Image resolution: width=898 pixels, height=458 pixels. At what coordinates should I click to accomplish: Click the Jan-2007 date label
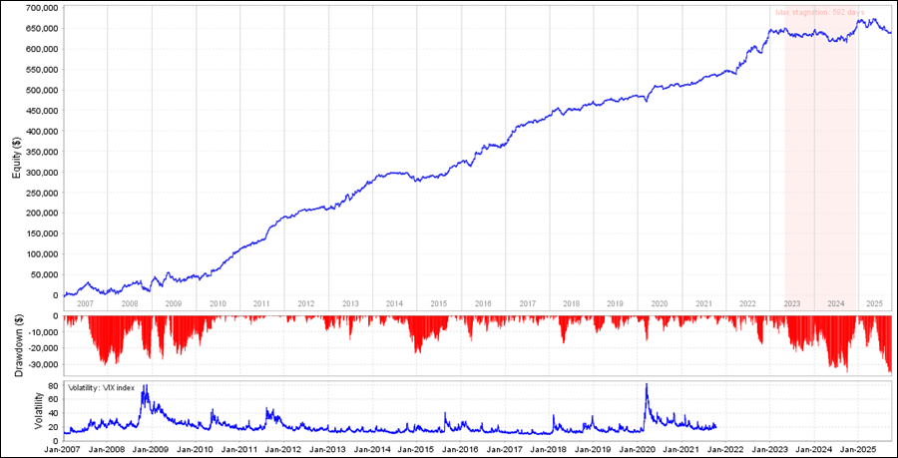point(64,449)
